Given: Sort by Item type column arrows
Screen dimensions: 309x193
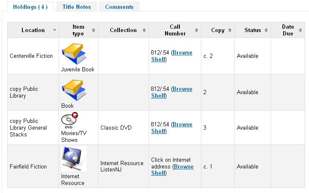Looking at the screenshot, I should click(93, 30).
